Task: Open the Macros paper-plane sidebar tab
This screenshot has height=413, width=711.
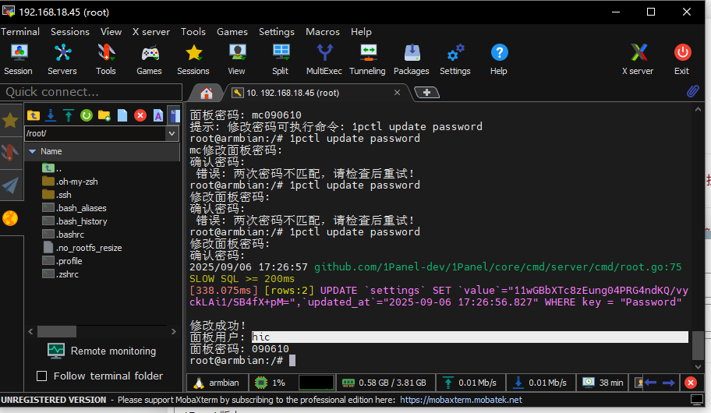Action: coord(10,185)
